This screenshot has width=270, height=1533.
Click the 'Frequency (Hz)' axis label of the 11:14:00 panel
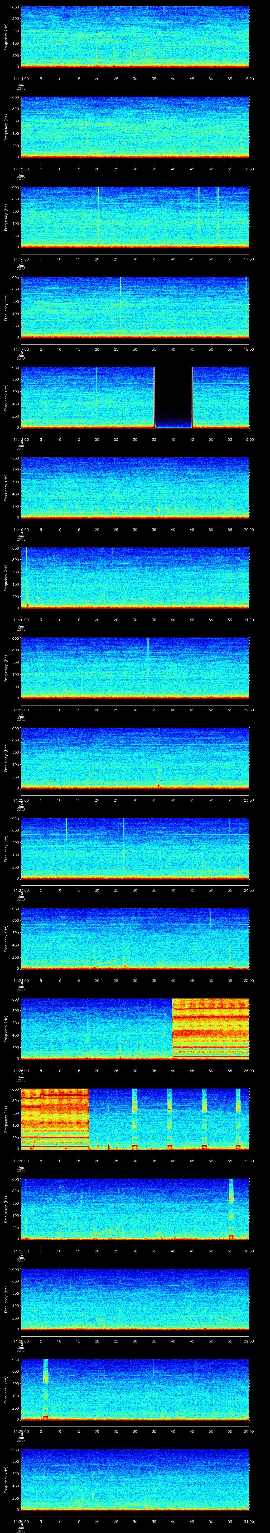(x=6, y=37)
